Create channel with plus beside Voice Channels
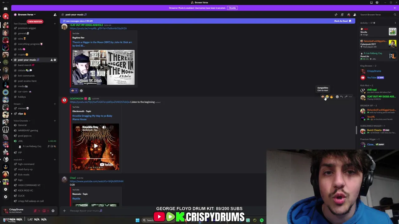The height and width of the screenshot is (224, 399). [55, 121]
